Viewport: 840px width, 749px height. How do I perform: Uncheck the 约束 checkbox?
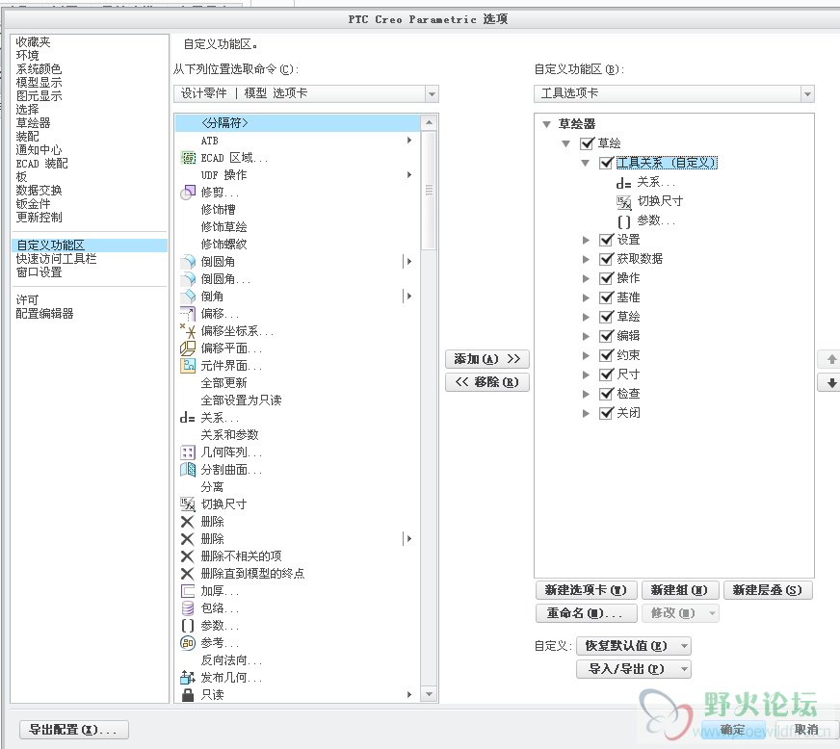coord(607,355)
